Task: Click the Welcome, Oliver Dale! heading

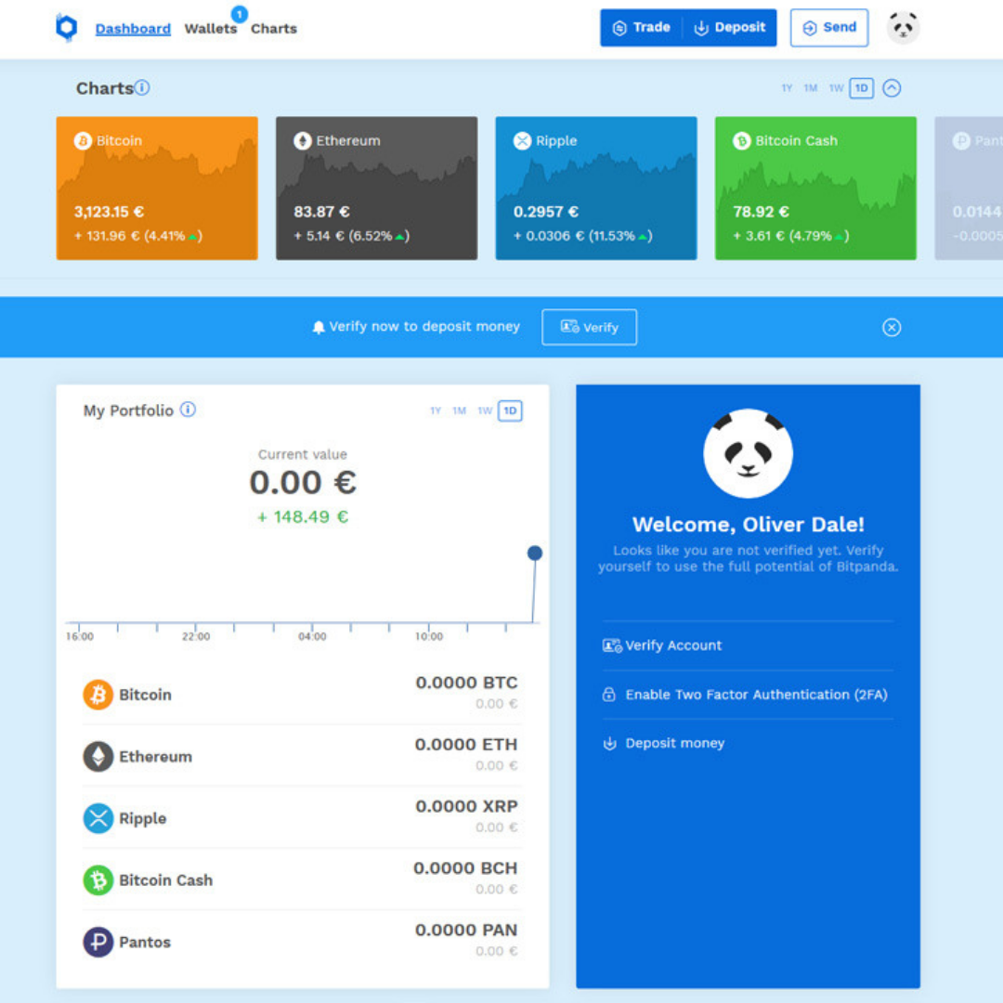Action: pyautogui.click(x=748, y=525)
